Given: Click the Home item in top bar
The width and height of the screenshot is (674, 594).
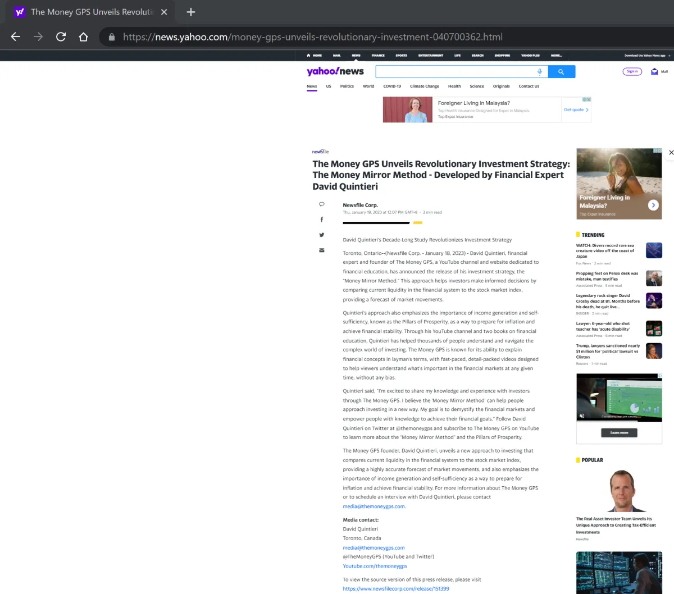Looking at the screenshot, I should point(315,56).
